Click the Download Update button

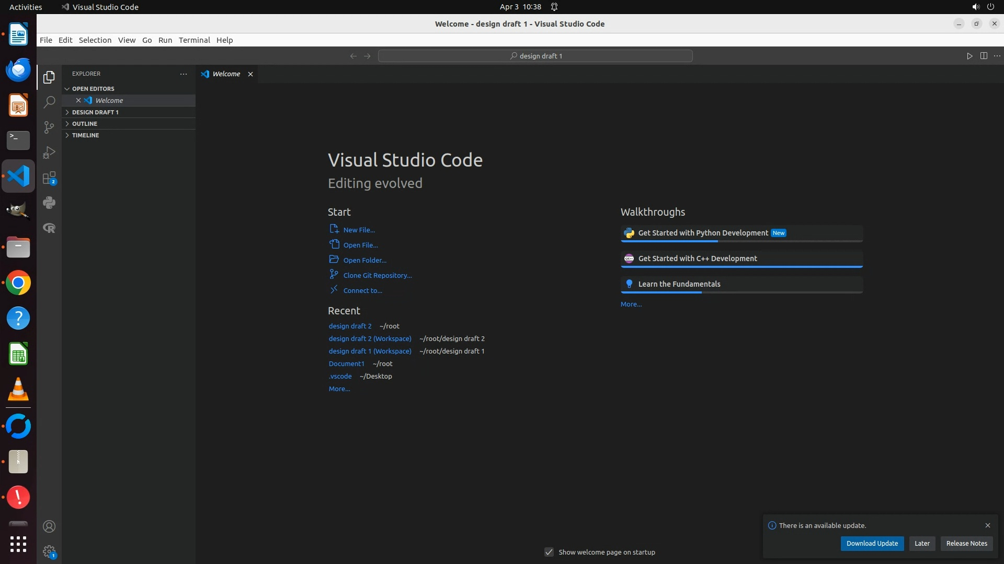point(872,543)
